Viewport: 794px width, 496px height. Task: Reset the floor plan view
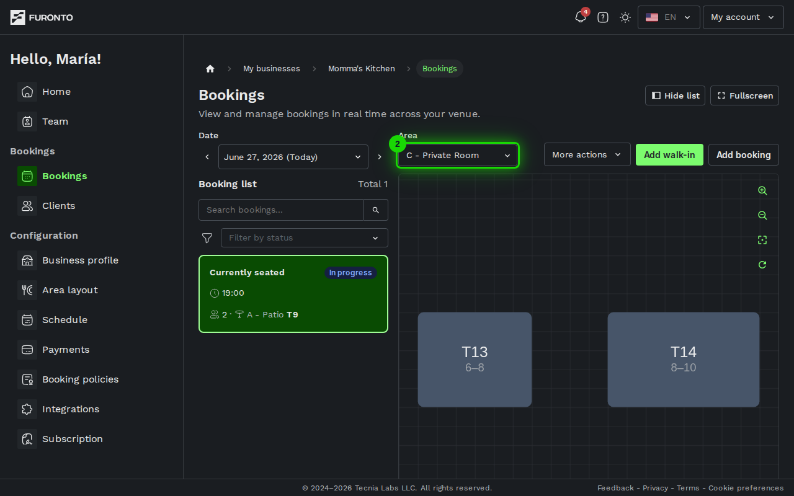[762, 265]
